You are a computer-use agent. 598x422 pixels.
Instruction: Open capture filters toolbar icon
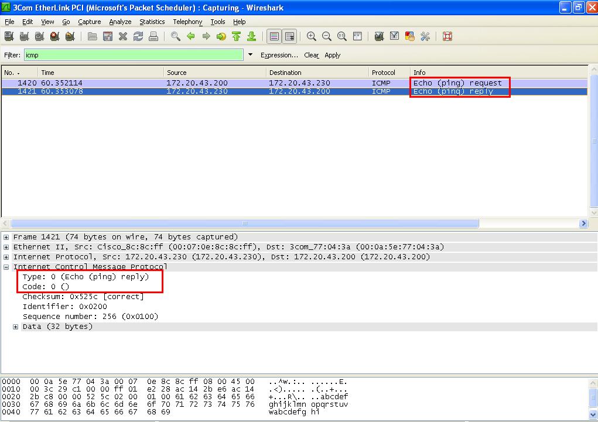point(379,36)
